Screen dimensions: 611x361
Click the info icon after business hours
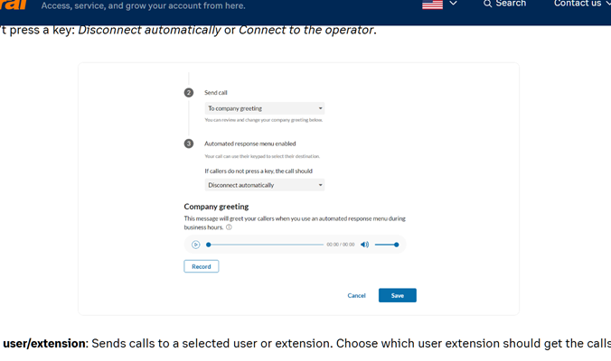pyautogui.click(x=230, y=227)
